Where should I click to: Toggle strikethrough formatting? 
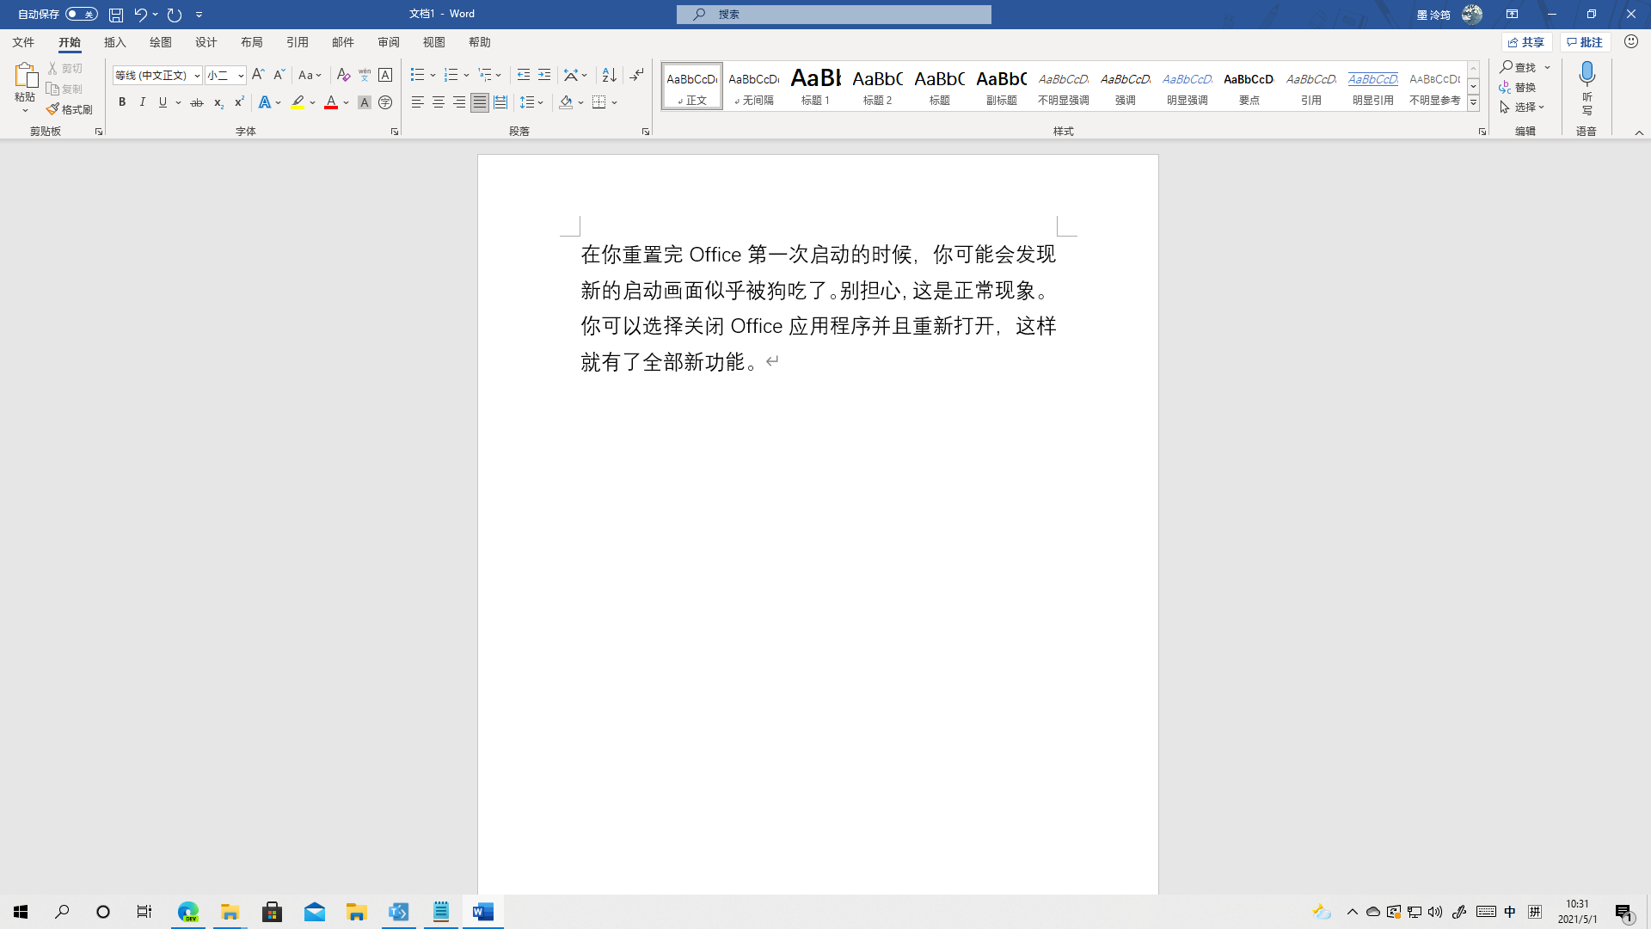[x=197, y=102]
